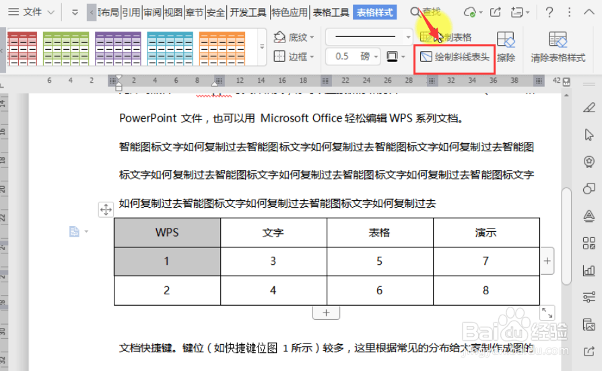Open the apps grid sidebar icon
Screen dimensions: 602x371
tap(589, 243)
